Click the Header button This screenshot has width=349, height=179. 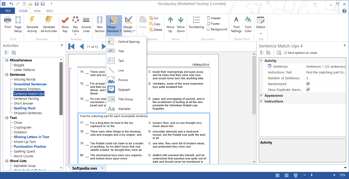pyautogui.click(x=214, y=18)
